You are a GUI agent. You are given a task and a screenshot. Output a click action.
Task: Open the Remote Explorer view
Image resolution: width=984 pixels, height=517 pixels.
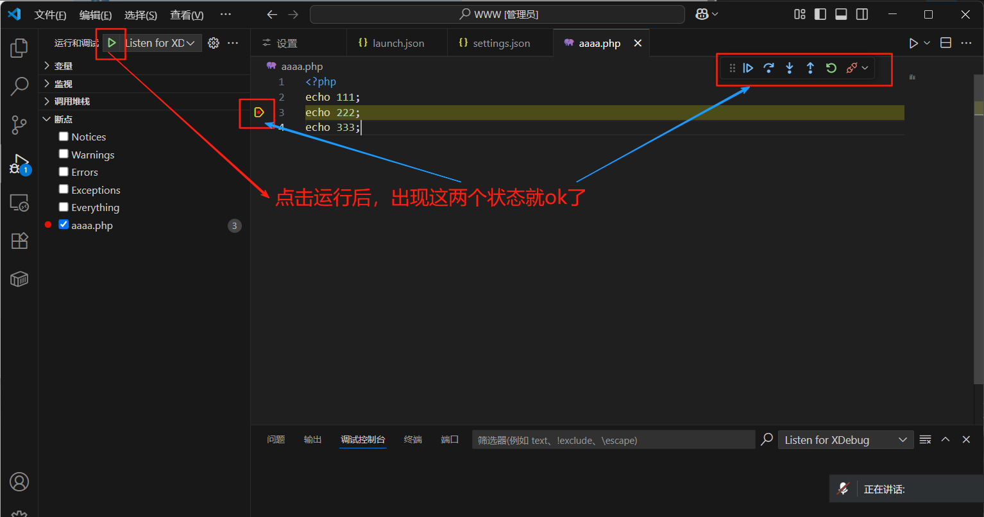19,203
